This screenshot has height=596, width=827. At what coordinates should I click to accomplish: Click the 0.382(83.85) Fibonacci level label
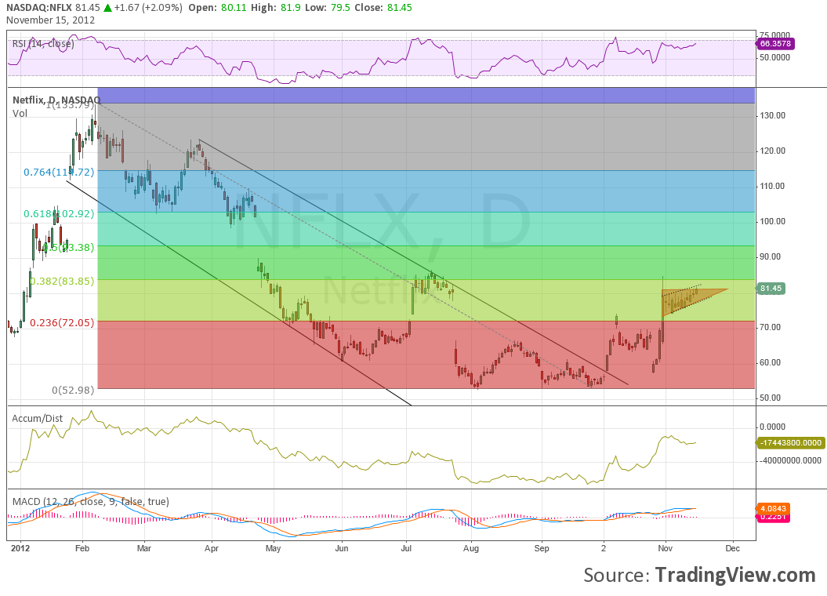click(x=62, y=281)
